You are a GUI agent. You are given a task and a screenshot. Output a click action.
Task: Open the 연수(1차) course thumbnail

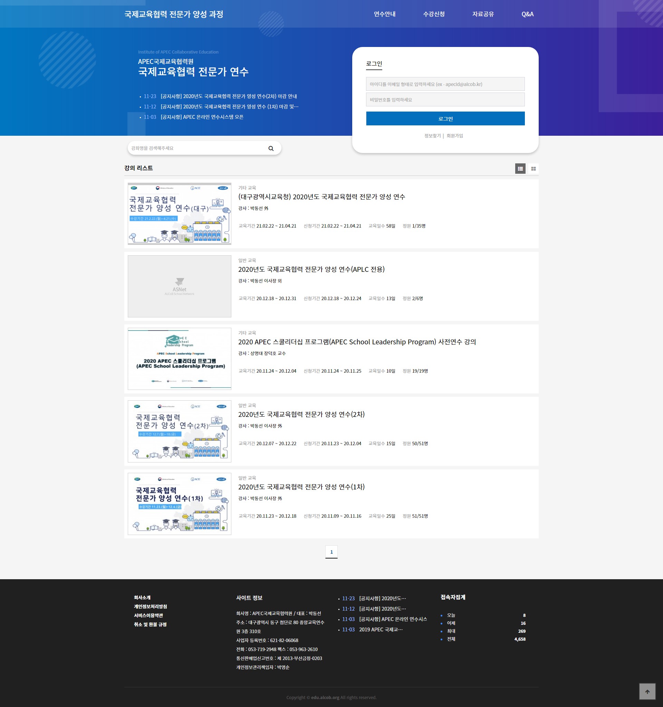tap(180, 504)
